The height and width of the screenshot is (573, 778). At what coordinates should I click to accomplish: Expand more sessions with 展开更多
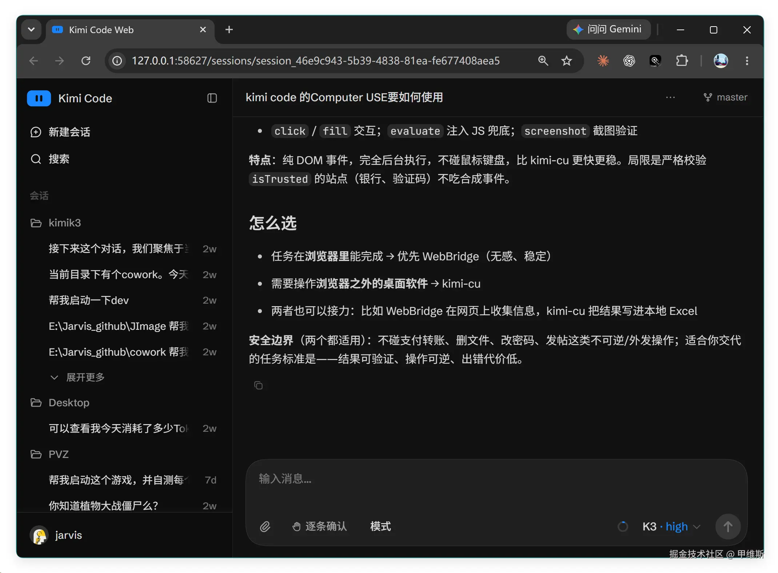click(x=77, y=378)
